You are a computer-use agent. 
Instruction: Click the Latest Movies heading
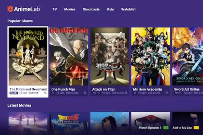pos(19,105)
